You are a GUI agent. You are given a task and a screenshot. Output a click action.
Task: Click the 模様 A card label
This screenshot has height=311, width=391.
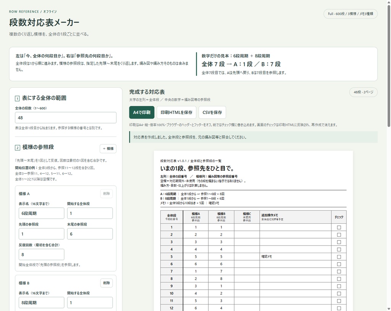(x=24, y=194)
